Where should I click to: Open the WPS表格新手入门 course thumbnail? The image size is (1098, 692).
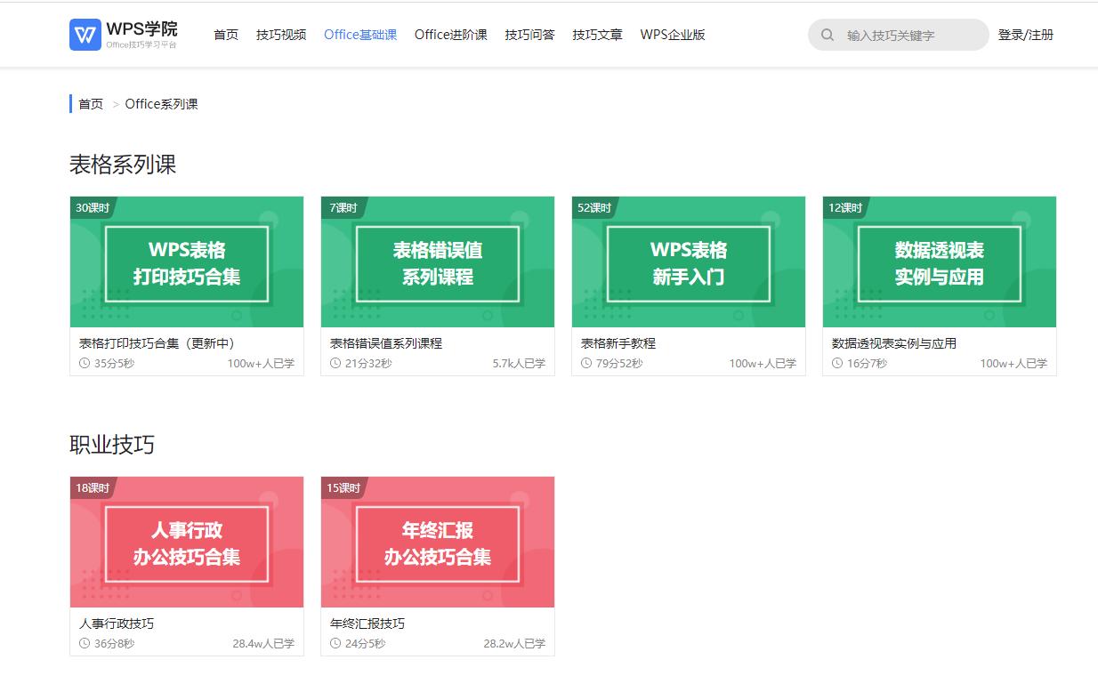coord(688,262)
